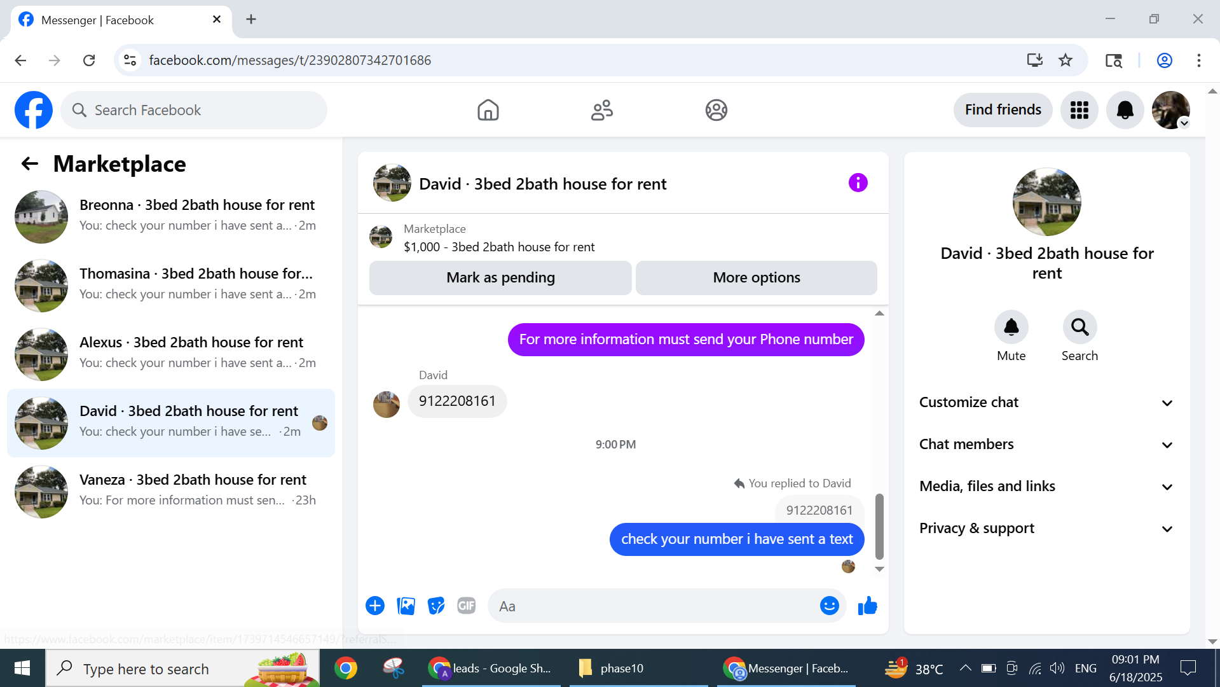Click David's avatar beside his message

386,405
